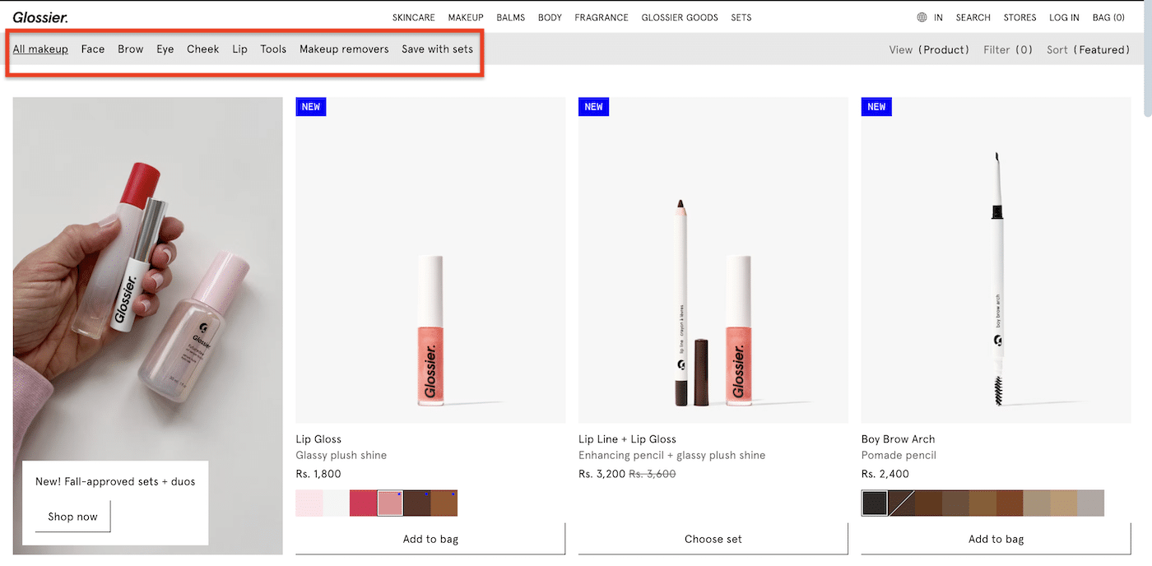Viewport: 1152px width, 566px height.
Task: Click the NEW badge on Boy Brow Arch
Action: [876, 106]
